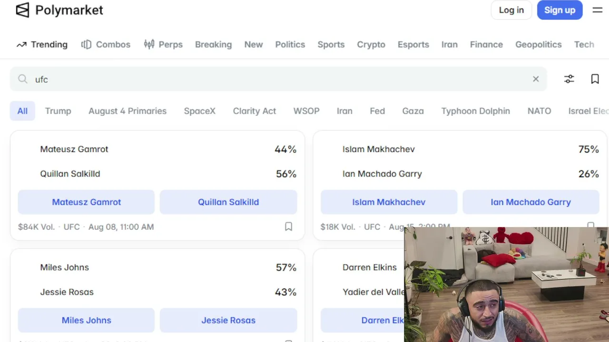Open the Finance category

[486, 45]
